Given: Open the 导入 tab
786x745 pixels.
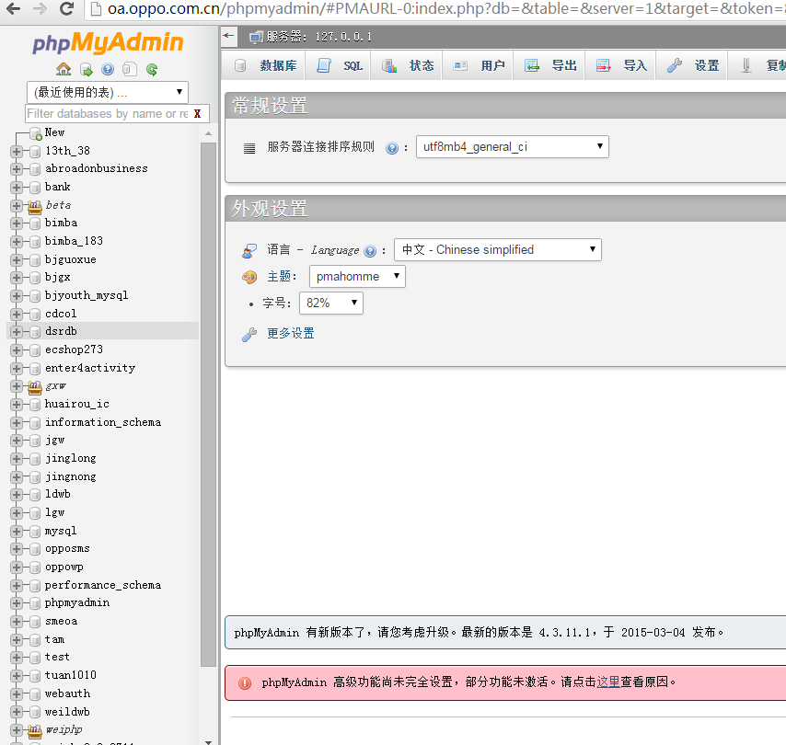Looking at the screenshot, I should [x=621, y=65].
